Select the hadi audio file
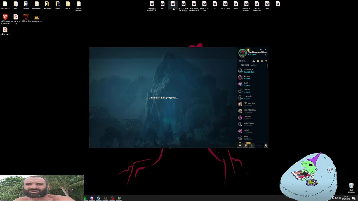 click(236, 5)
